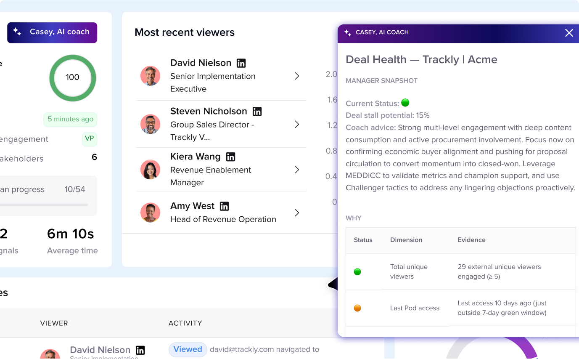Screen dimensions: 579x359
Task: Select the ACTIVITY column header
Action: coord(185,323)
